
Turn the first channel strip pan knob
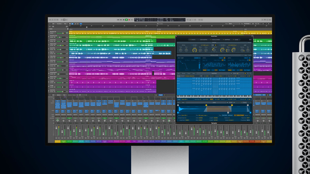pos(58,120)
